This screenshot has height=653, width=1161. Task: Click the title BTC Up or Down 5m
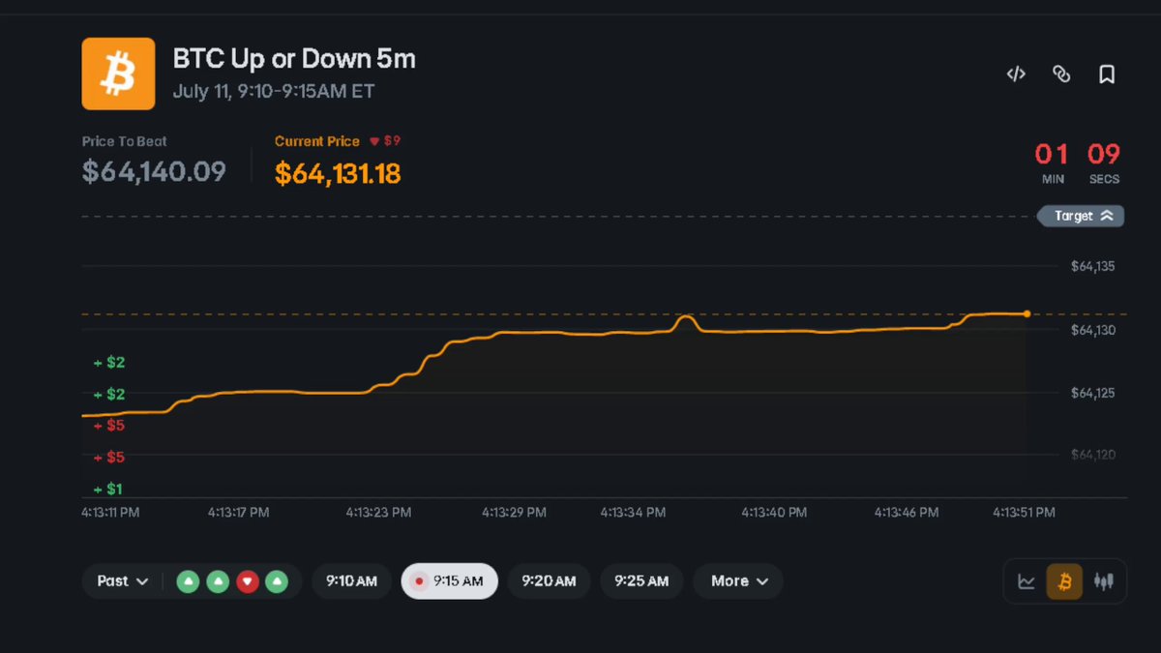click(x=294, y=59)
